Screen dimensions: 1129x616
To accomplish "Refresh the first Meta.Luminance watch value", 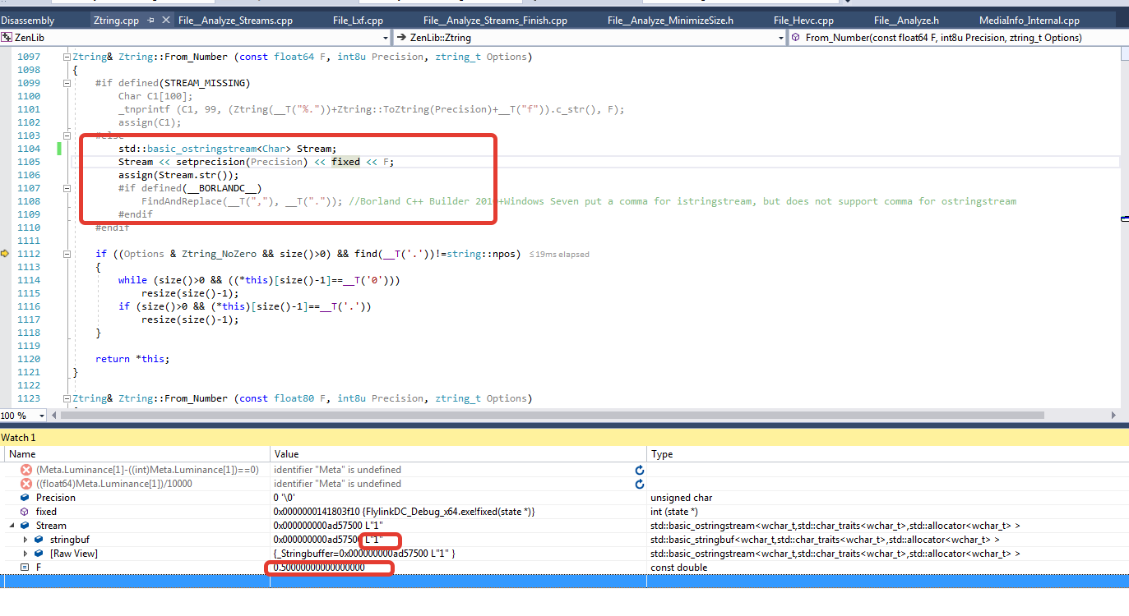I will (639, 470).
